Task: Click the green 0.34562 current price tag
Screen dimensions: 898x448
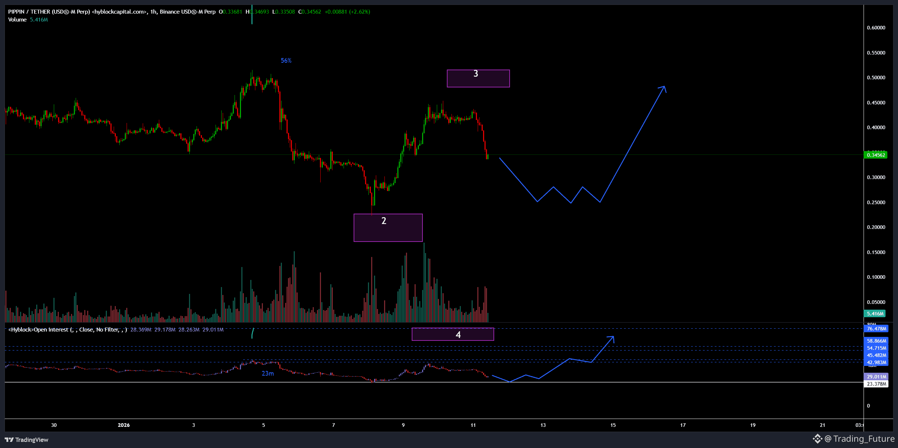Action: (x=876, y=155)
